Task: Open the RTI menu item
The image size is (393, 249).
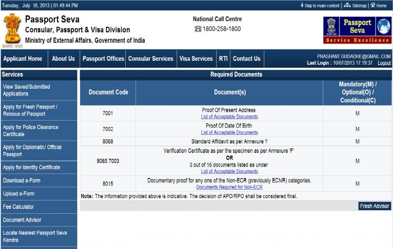Action: (x=223, y=59)
